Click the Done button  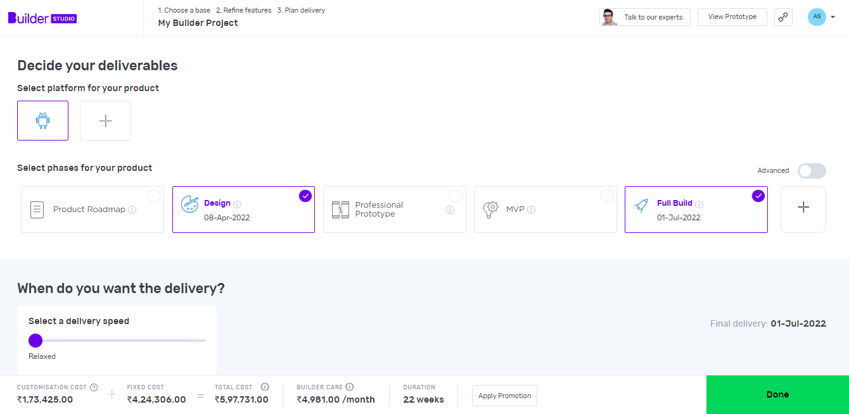pyautogui.click(x=777, y=394)
